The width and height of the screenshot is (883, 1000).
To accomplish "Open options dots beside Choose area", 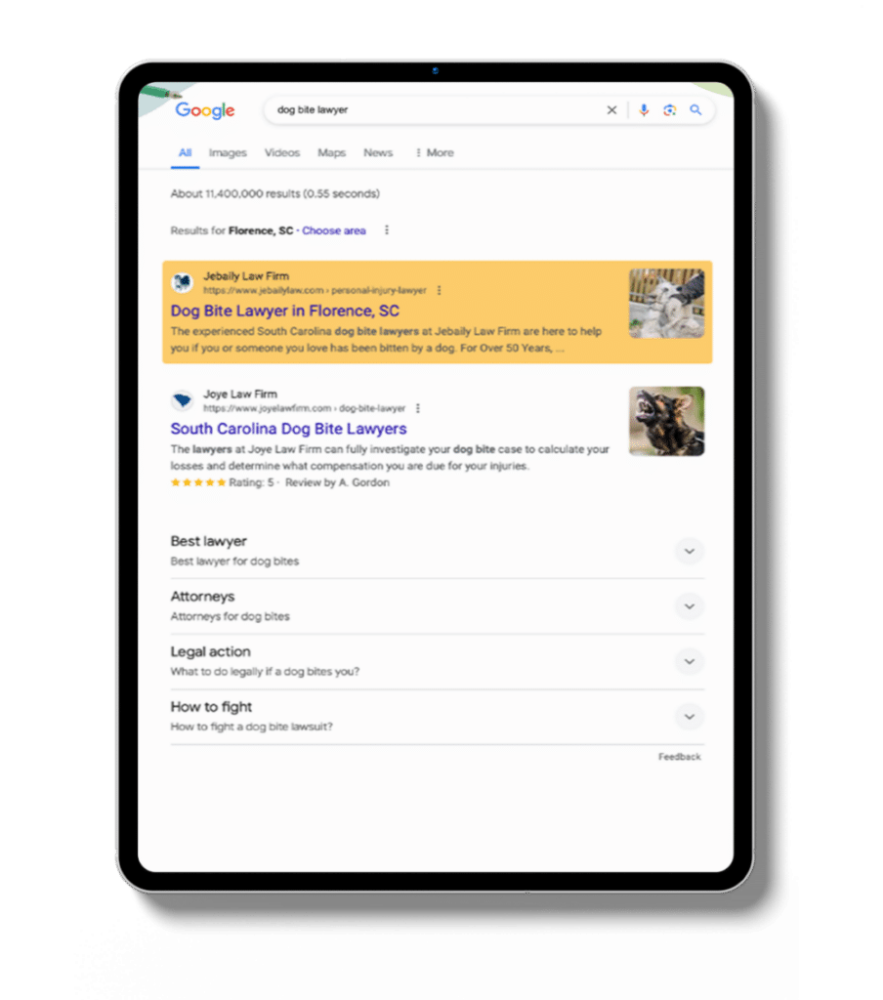I will click(x=387, y=230).
